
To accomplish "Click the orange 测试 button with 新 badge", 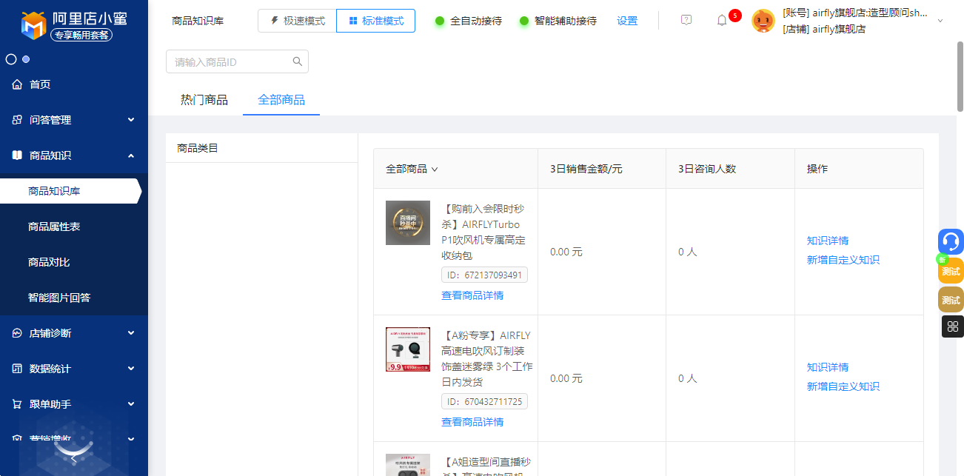I will [x=951, y=271].
